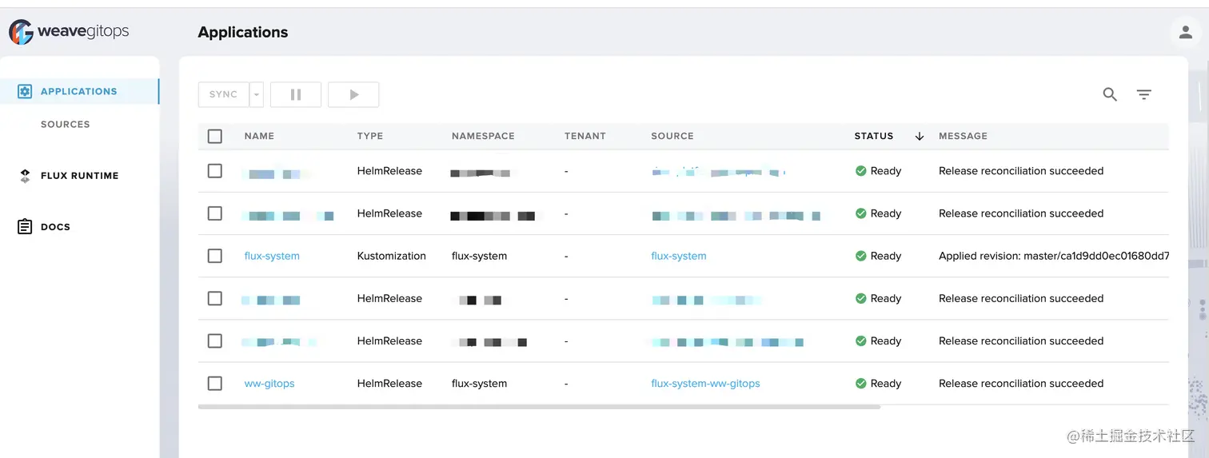Screen dimensions: 1209x458
Task: Click HelmRelease type in ww-gitops row
Action: [389, 384]
